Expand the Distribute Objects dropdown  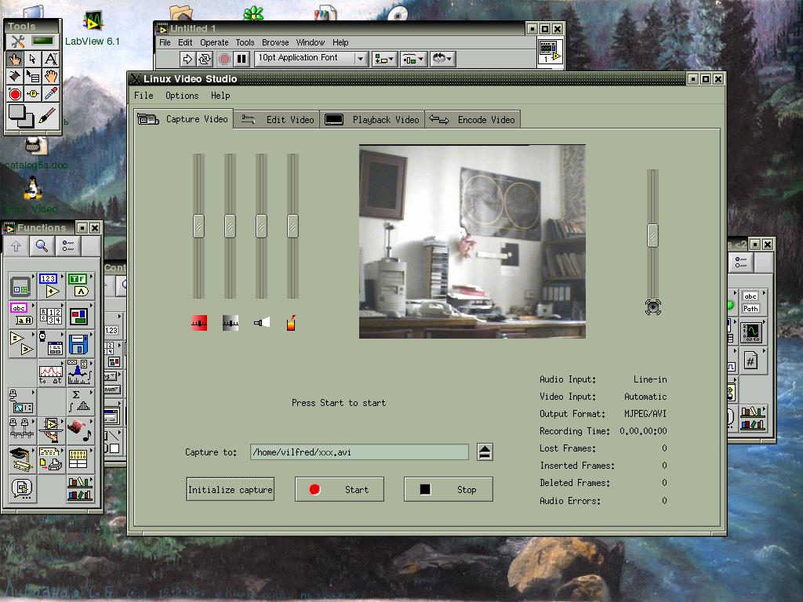pos(412,59)
